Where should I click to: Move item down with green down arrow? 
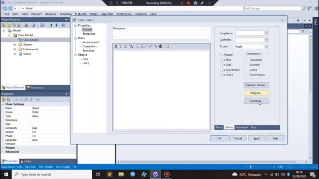click(x=56, y=25)
